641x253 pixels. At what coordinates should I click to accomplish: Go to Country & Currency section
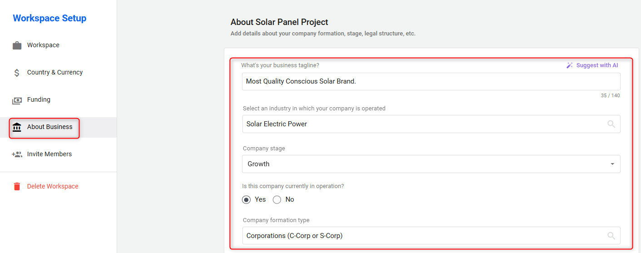click(x=54, y=73)
